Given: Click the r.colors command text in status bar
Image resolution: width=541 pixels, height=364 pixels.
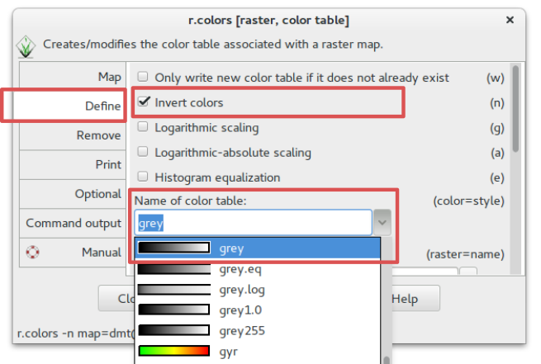Looking at the screenshot, I should [76, 333].
